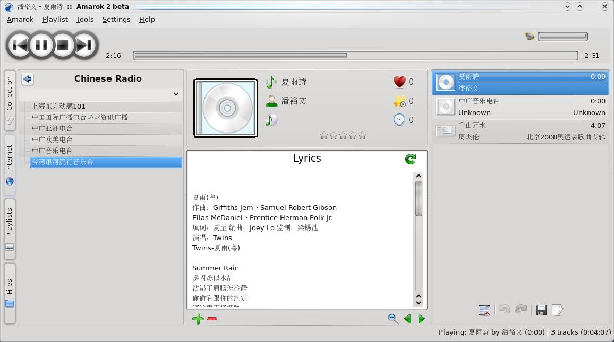Image resolution: width=614 pixels, height=342 pixels.
Task: Click the play count icon
Action: click(399, 101)
